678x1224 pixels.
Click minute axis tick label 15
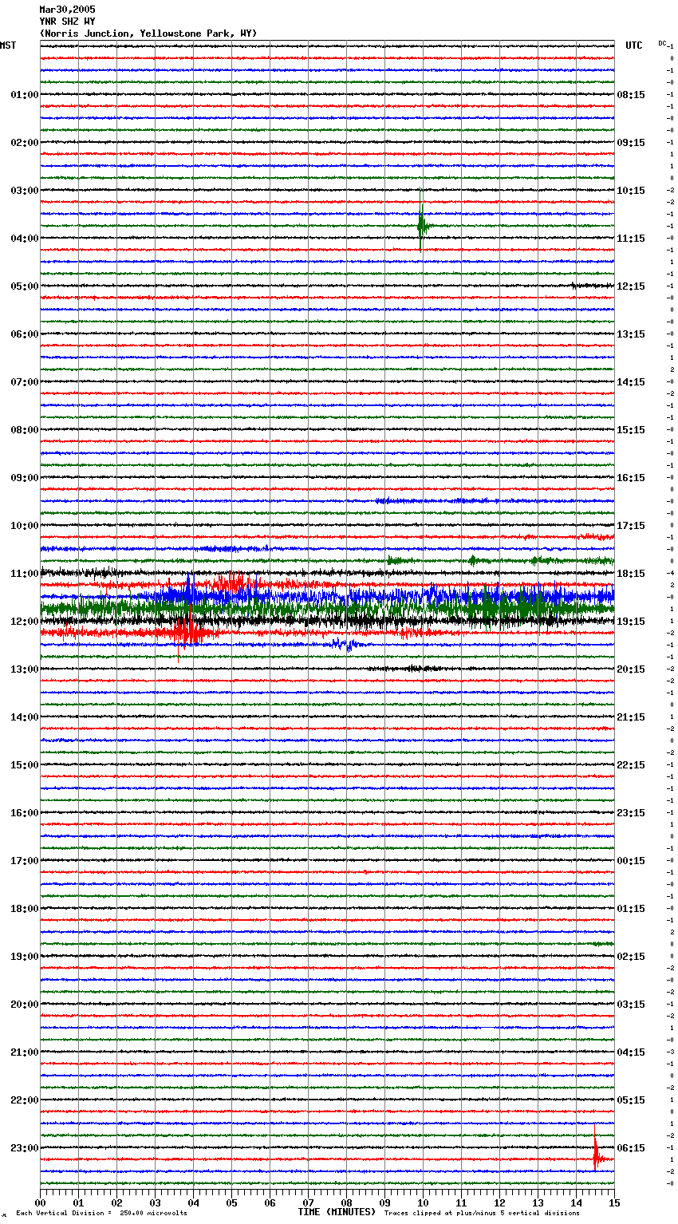[614, 1202]
